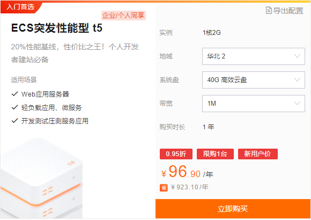Image resolution: width=311 pixels, height=220 pixels.
Task: Click the 企业/个人同享 pink tag
Action: pyautogui.click(x=123, y=16)
